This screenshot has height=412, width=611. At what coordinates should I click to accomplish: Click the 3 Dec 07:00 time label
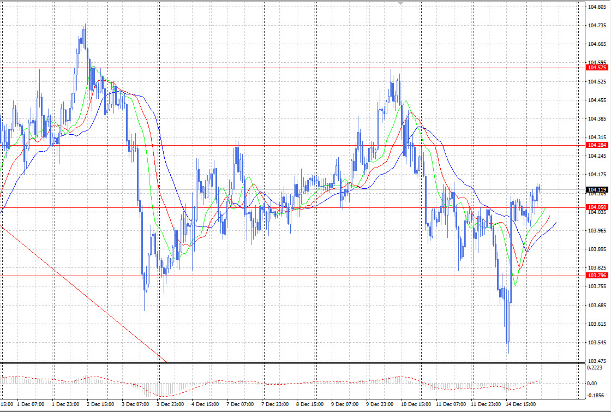point(136,404)
